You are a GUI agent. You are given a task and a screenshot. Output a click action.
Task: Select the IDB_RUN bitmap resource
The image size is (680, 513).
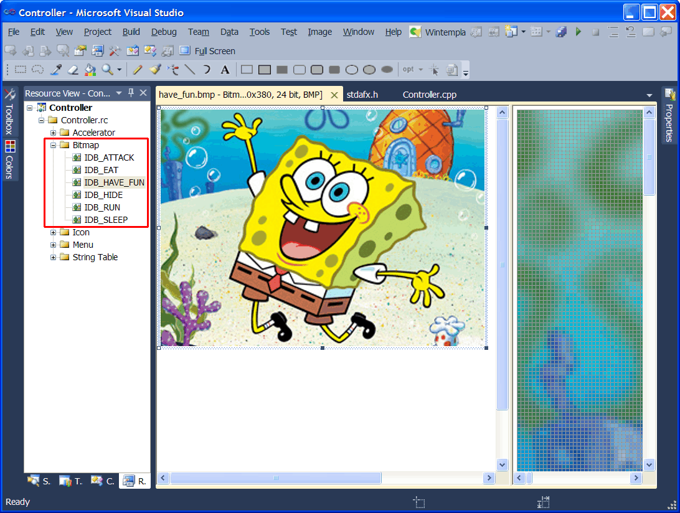click(x=102, y=207)
